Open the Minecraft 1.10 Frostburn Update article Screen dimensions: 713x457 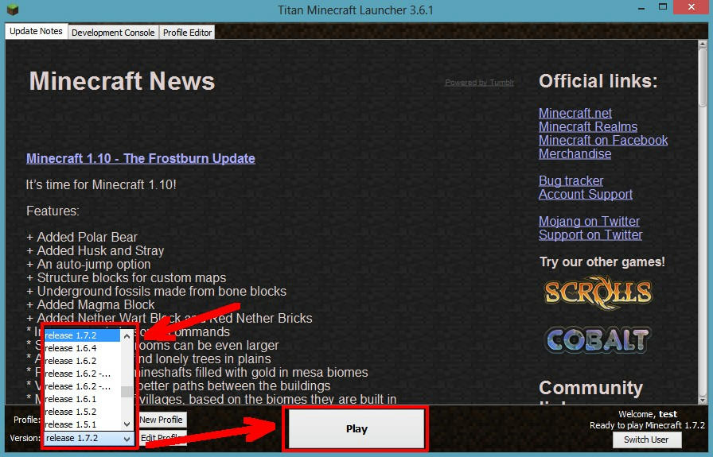pyautogui.click(x=141, y=158)
